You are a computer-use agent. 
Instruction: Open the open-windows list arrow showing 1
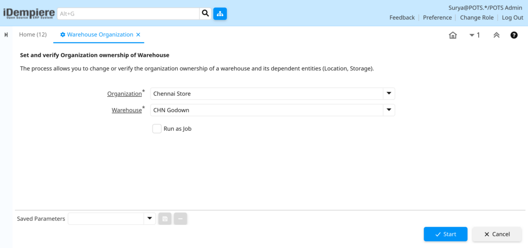tap(474, 35)
